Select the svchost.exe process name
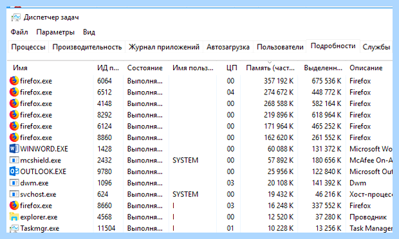Image resolution: width=399 pixels, height=239 pixels. (x=38, y=194)
